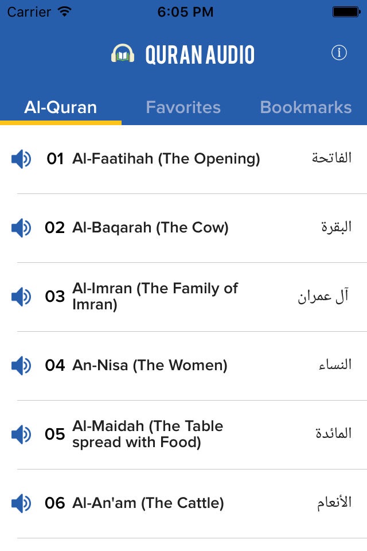This screenshot has height=551, width=367.
Task: Tap the info icon in header
Action: coord(339,53)
